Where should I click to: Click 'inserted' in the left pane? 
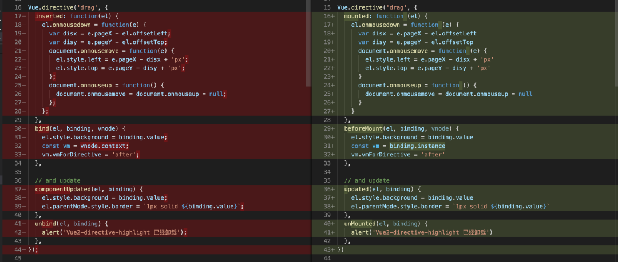click(47, 16)
